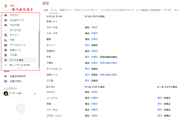Click the video camera icon for 会議を新規作成
Viewport: 179px width, 118px height.
click(6, 76)
